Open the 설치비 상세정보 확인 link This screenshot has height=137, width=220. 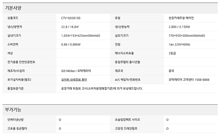click(x=74, y=80)
